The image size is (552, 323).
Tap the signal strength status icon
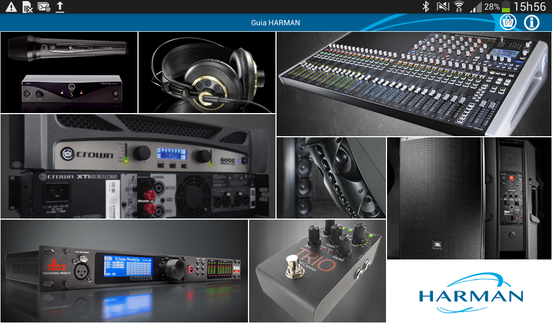pos(475,6)
